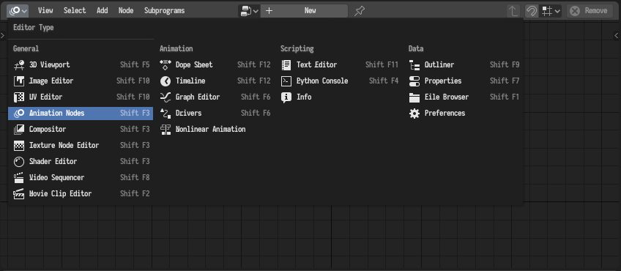Click the Properties icon
The image size is (621, 271).
point(414,81)
